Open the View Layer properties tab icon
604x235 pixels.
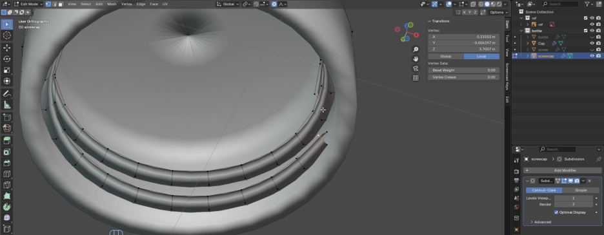[x=516, y=190]
